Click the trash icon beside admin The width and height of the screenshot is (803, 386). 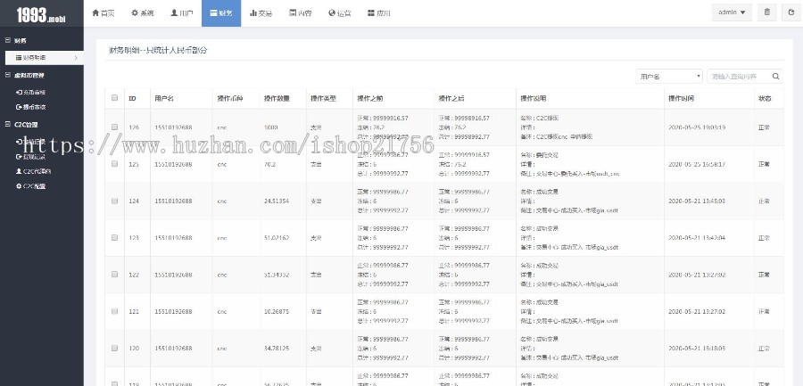click(766, 12)
